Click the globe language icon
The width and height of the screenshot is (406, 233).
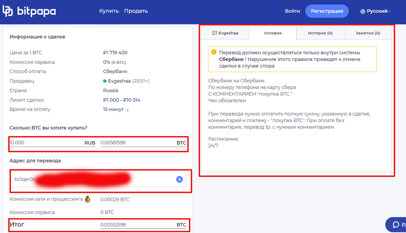[363, 11]
